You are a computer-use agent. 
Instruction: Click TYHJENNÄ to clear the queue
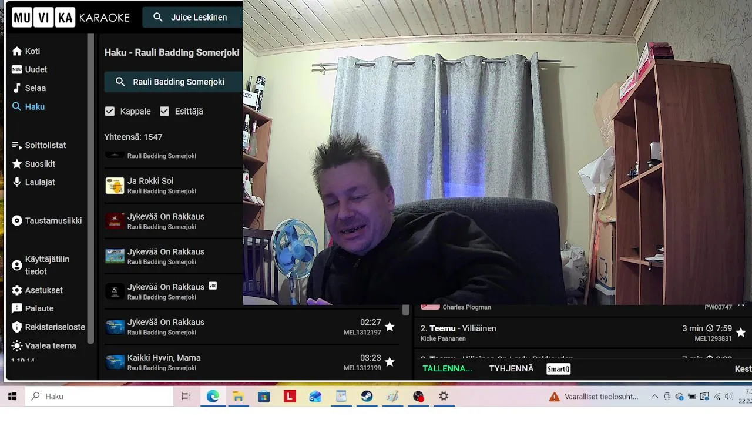click(511, 369)
